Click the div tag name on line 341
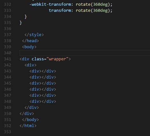Viewport: 150px width, 136px height. pyautogui.click(x=25, y=59)
